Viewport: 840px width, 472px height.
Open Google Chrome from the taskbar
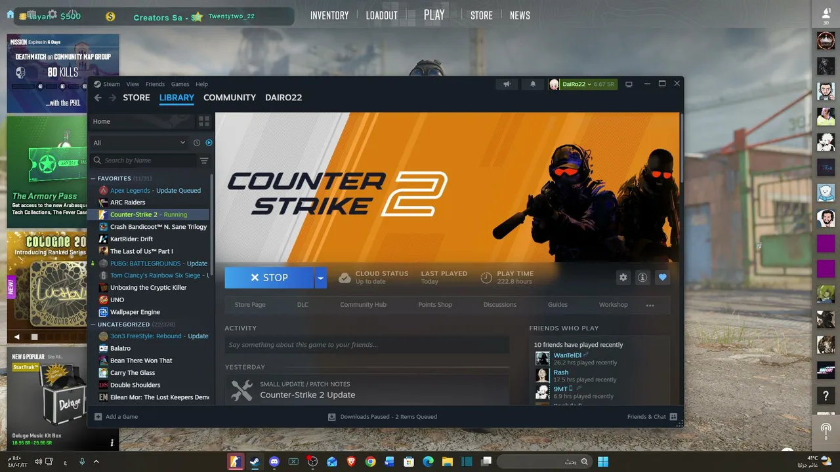[x=370, y=462]
